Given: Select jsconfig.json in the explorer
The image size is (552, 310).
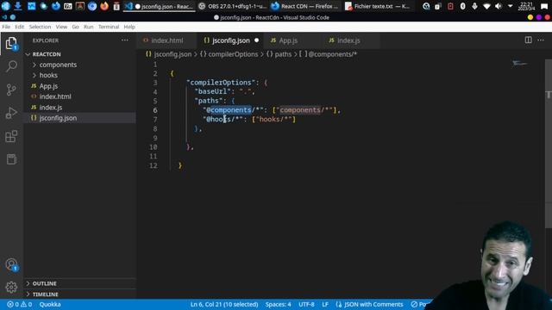Looking at the screenshot, I should click(x=79, y=118).
